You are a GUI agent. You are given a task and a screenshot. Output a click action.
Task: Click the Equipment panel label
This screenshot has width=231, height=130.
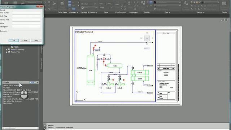point(134,12)
